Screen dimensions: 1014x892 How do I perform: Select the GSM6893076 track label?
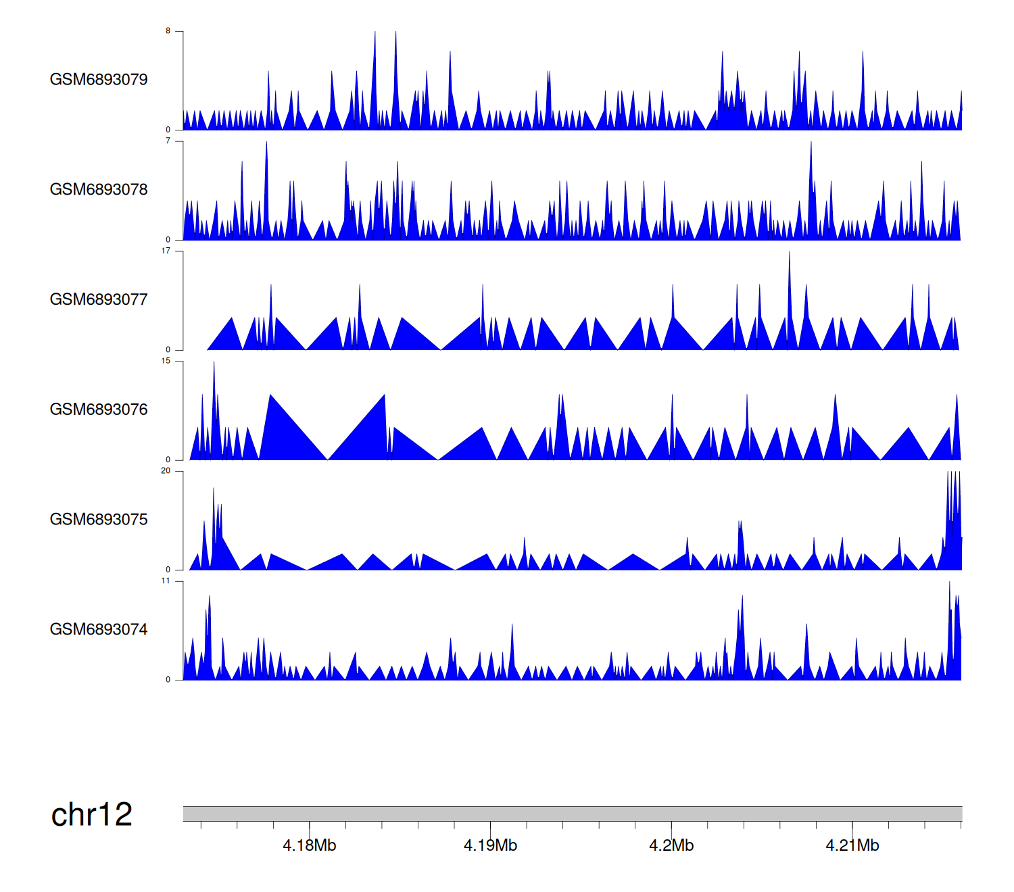coord(99,410)
